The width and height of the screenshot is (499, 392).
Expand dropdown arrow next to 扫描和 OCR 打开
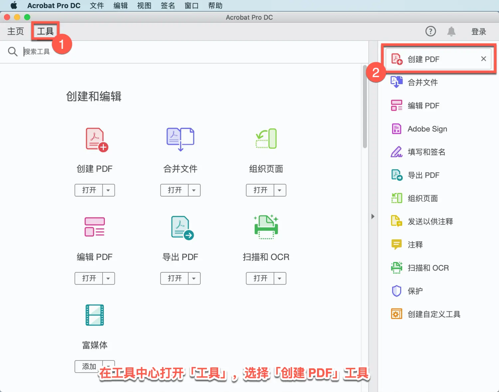[280, 278]
